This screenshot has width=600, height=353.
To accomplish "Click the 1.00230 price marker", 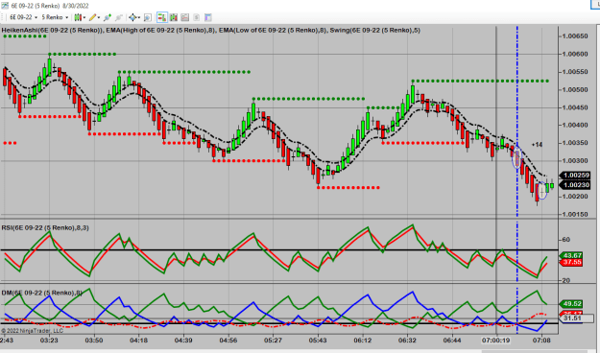I will pos(576,185).
